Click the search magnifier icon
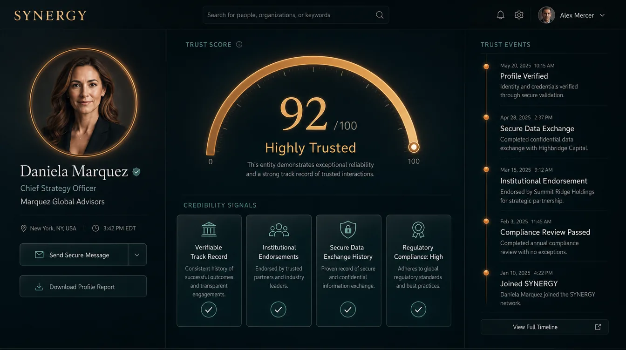This screenshot has height=350, width=626. [380, 15]
